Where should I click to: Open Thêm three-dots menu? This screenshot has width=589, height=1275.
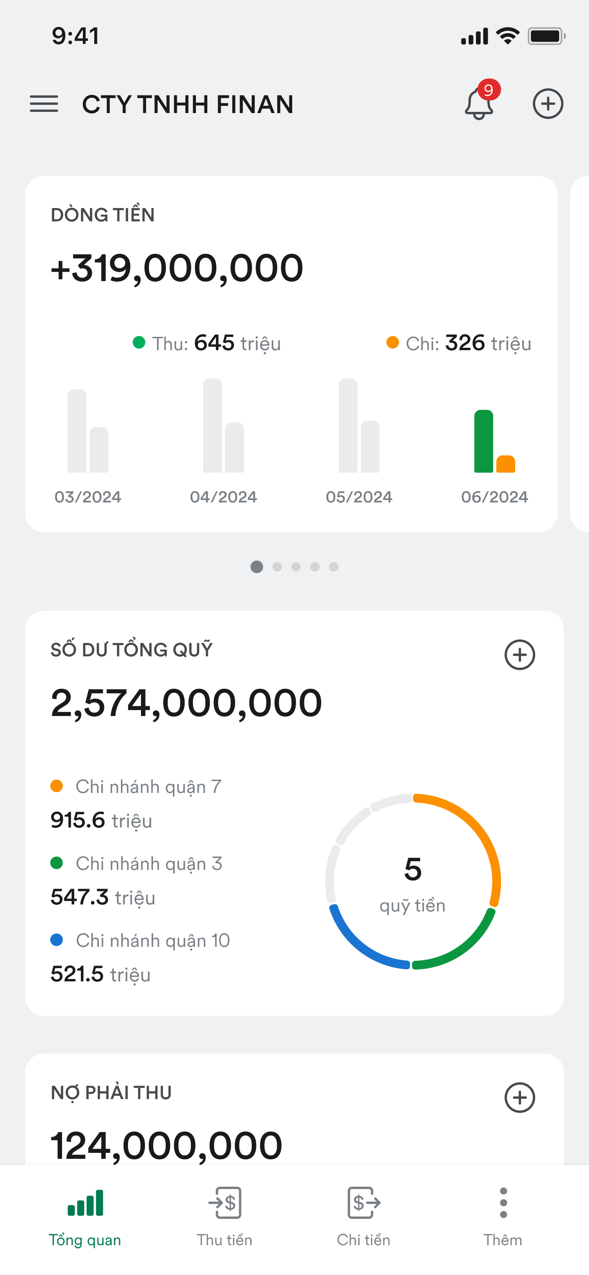point(503,1203)
